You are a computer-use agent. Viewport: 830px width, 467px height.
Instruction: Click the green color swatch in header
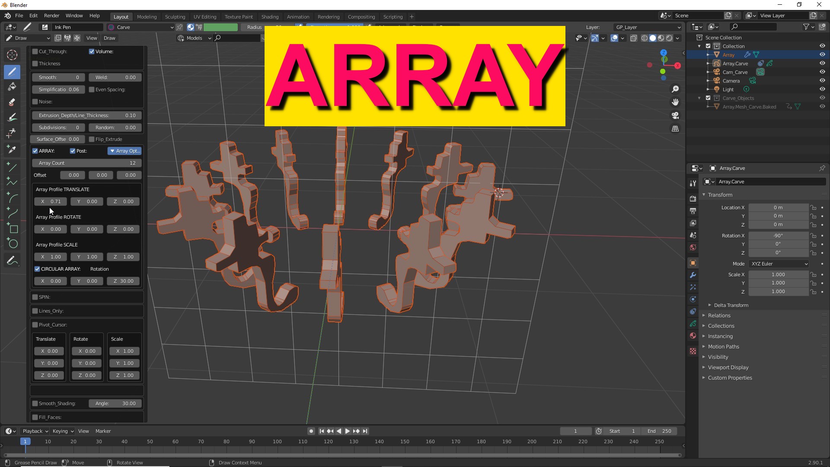coord(220,27)
